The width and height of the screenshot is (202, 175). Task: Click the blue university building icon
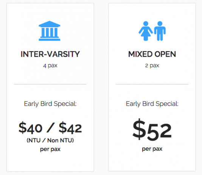point(50,31)
